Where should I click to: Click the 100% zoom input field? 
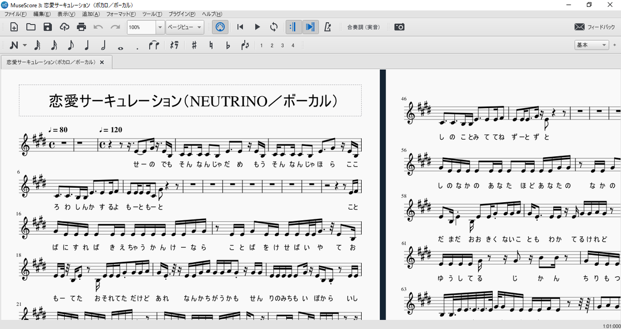141,27
